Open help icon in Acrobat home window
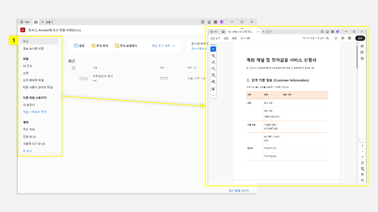The width and height of the screenshot is (378, 212). (203, 22)
